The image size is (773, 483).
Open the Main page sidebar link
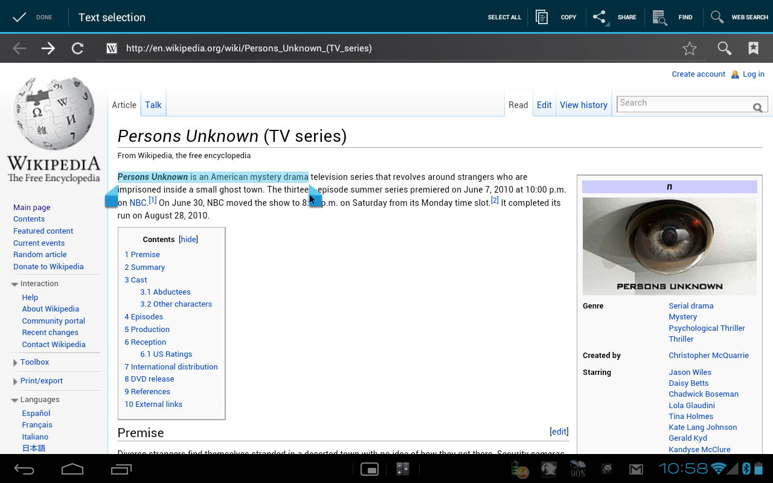(31, 208)
